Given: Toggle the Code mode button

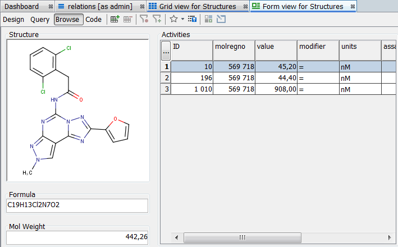Looking at the screenshot, I should pyautogui.click(x=94, y=19).
